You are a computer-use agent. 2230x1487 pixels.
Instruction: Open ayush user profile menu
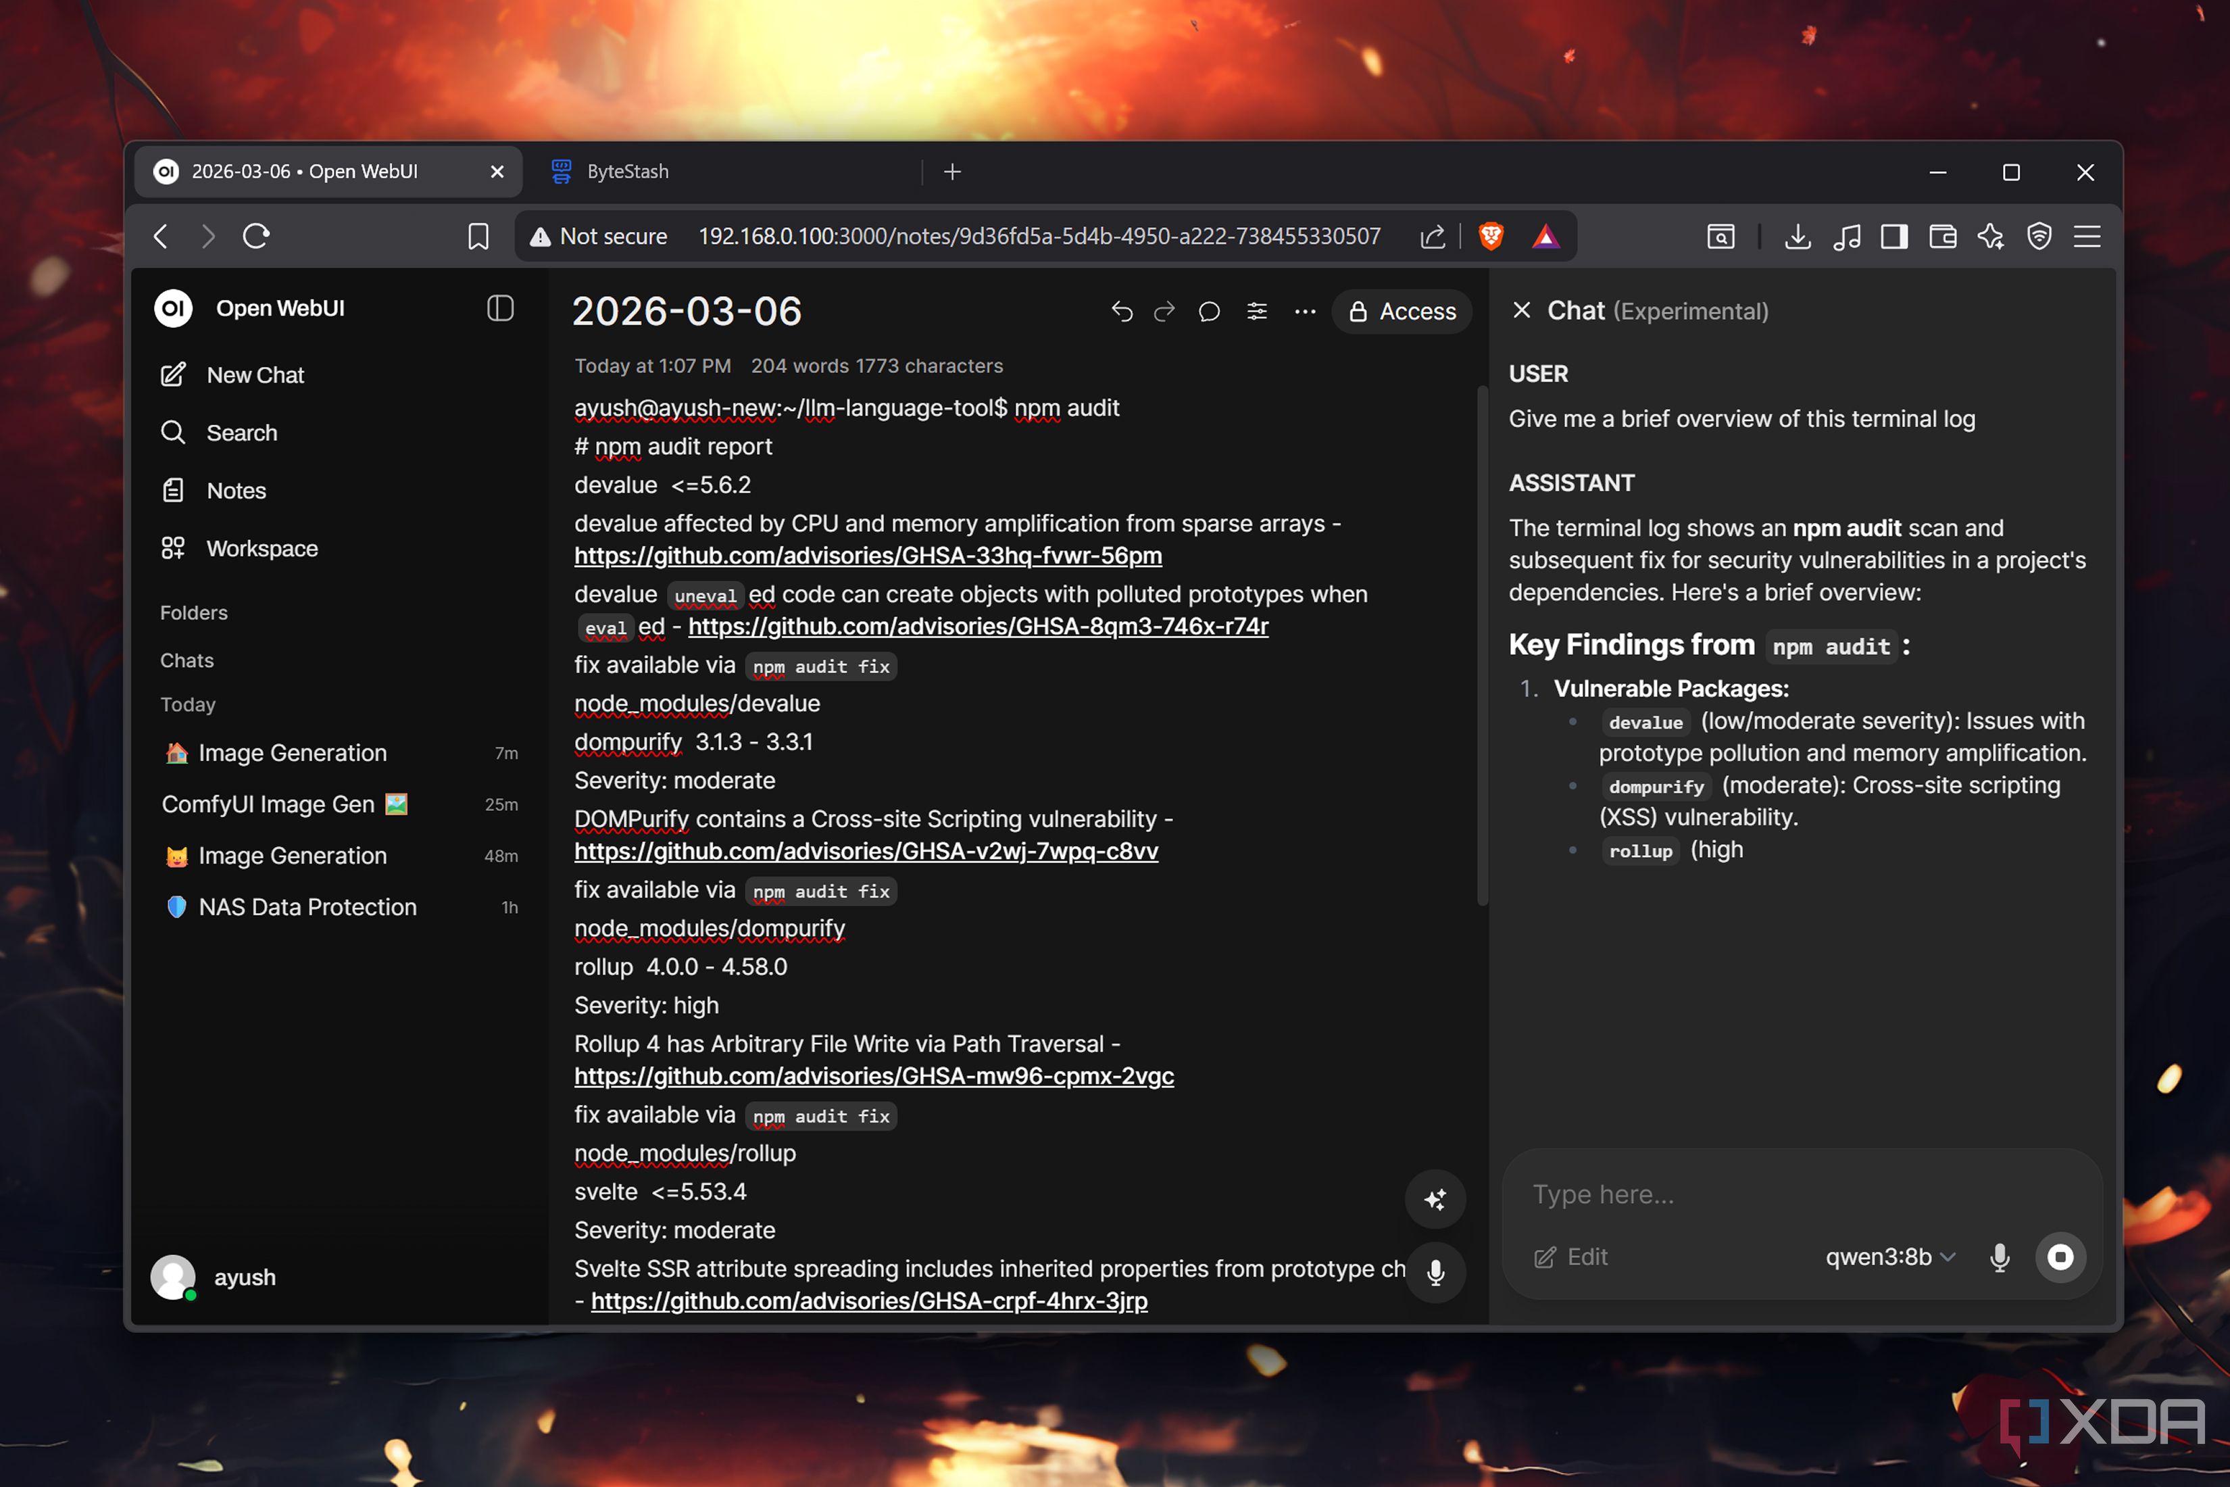[214, 1277]
